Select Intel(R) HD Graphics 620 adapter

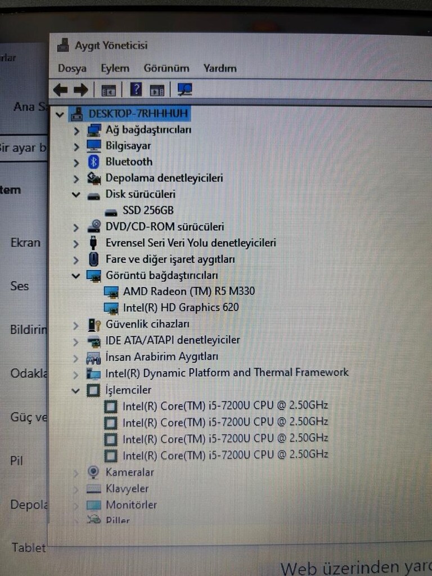[181, 308]
